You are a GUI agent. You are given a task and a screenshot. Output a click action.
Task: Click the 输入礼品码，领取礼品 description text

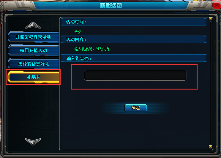pos(92,49)
